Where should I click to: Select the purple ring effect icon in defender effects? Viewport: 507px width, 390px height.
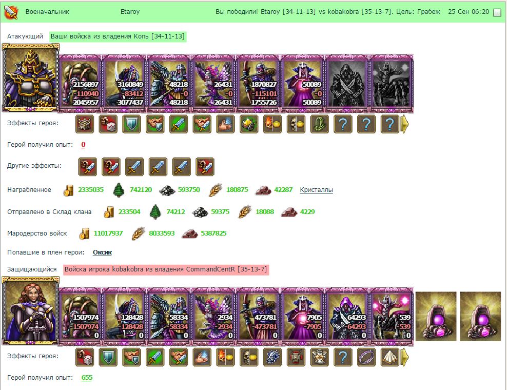366,357
